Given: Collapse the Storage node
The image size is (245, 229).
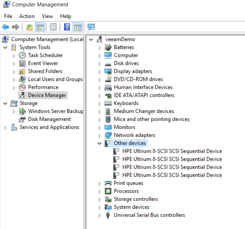Looking at the screenshot, I should click(x=5, y=103).
